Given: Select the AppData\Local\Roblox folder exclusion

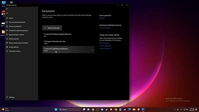Looking at the screenshot, I should tap(68, 49).
